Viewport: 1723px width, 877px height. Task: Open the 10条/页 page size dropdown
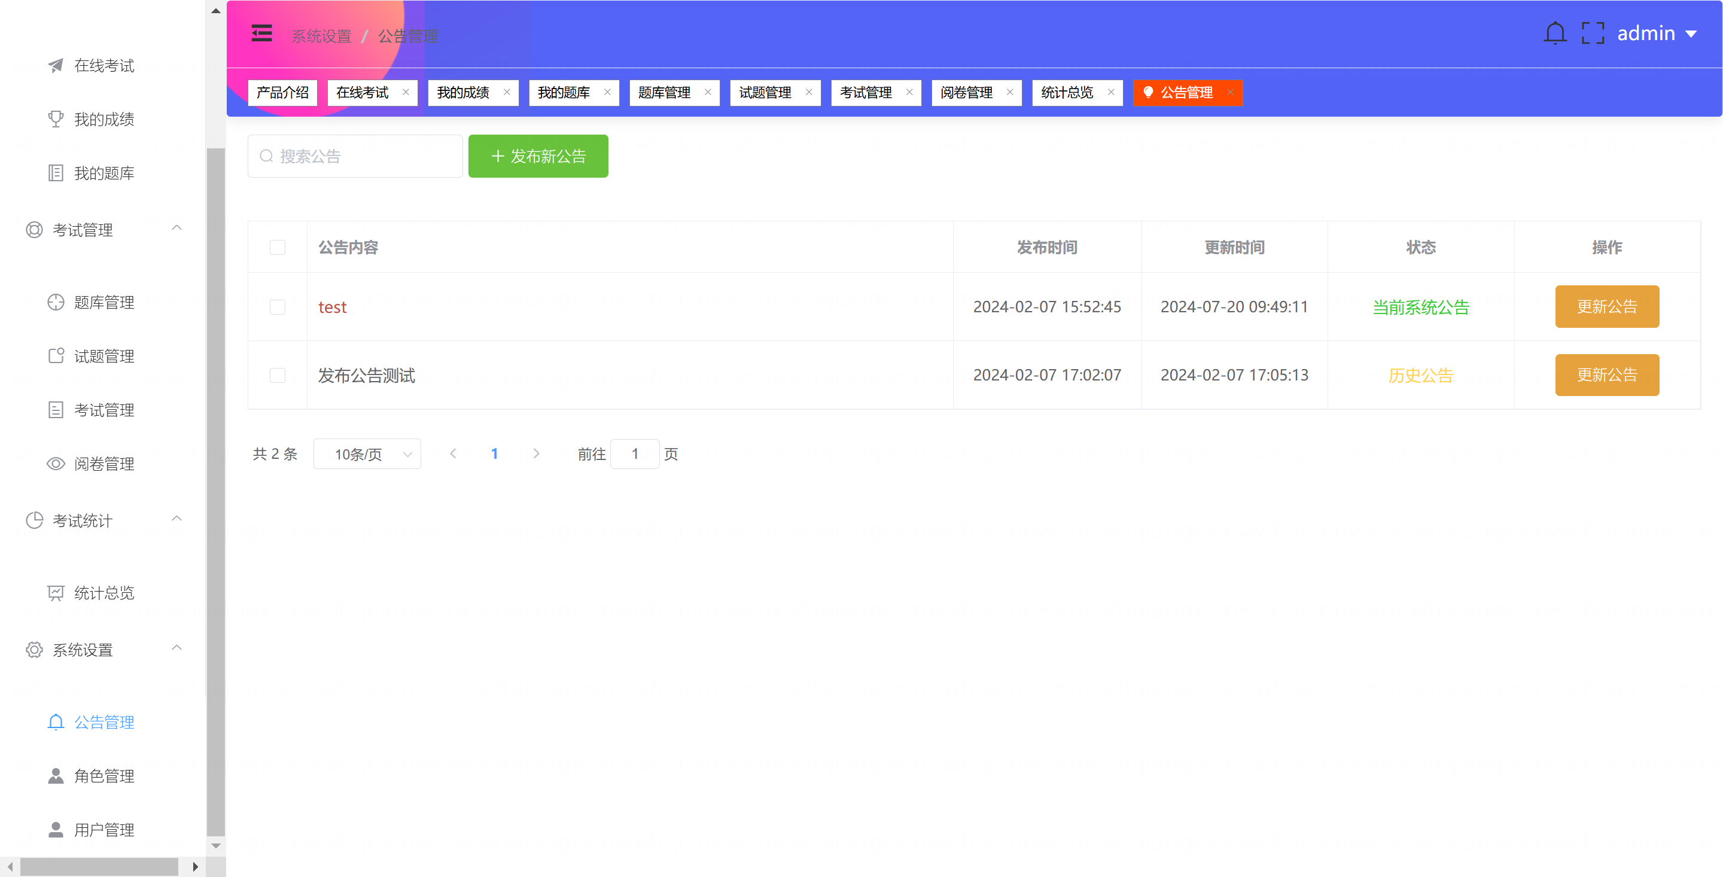coord(367,454)
